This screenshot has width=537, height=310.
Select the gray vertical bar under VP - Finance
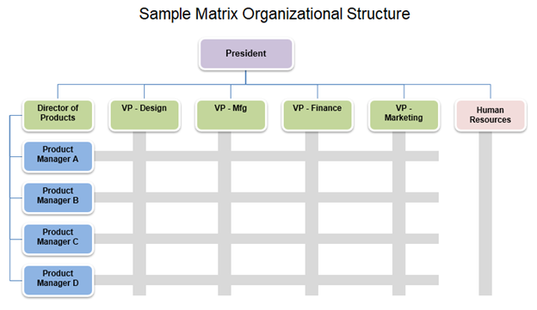(x=312, y=213)
